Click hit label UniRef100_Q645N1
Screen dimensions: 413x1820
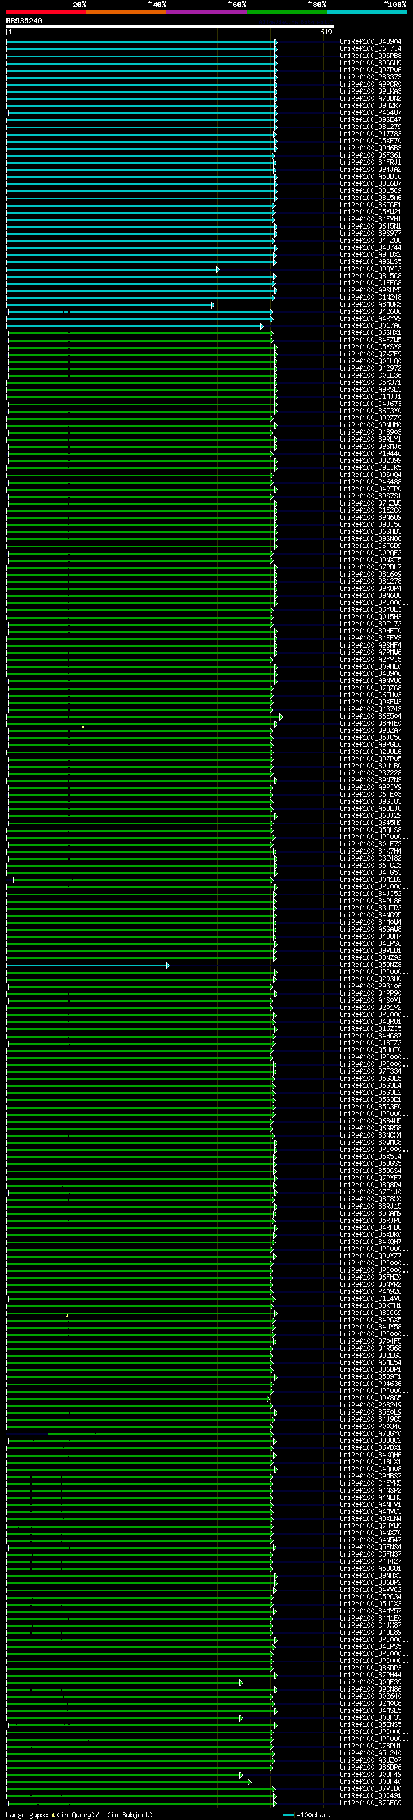(370, 226)
